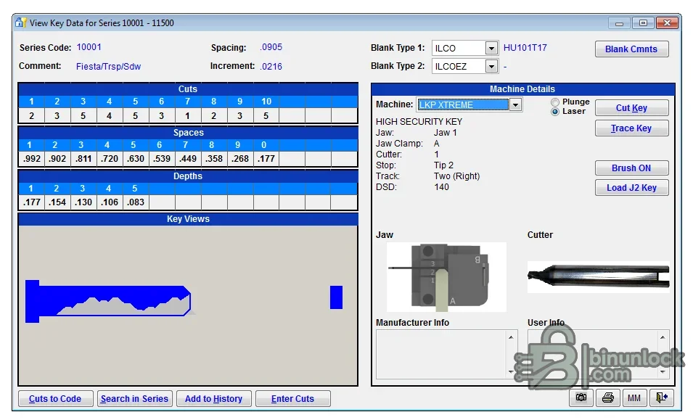Screen dimensions: 693x420
Task: Click the HIGH SECURITY KEY text
Action: tap(419, 121)
